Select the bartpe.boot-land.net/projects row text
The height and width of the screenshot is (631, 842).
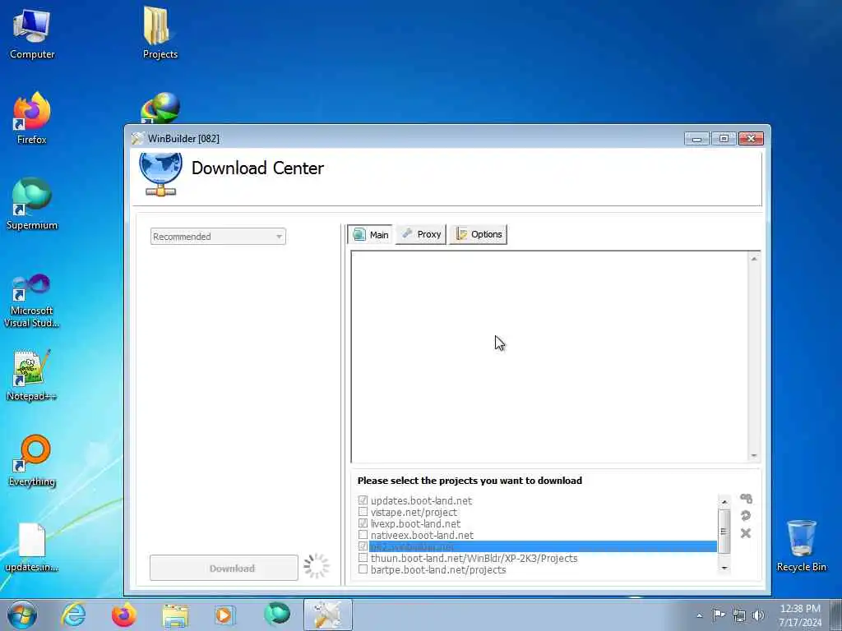(x=438, y=570)
